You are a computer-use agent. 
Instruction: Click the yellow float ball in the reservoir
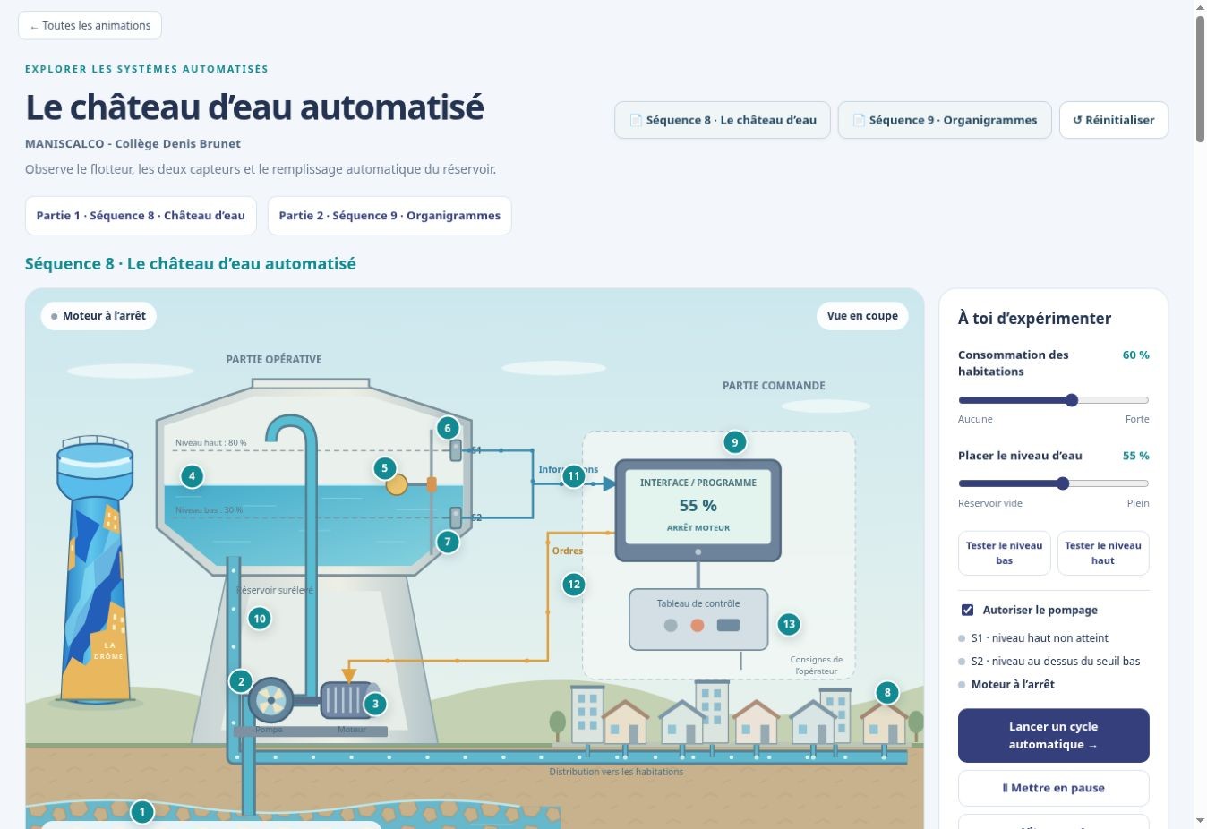coord(396,484)
